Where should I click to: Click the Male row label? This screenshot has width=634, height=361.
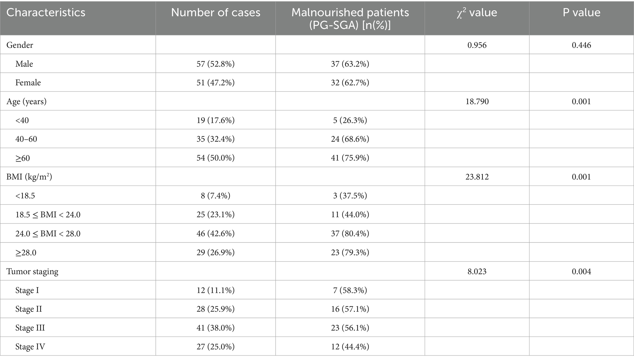[x=24, y=64]
